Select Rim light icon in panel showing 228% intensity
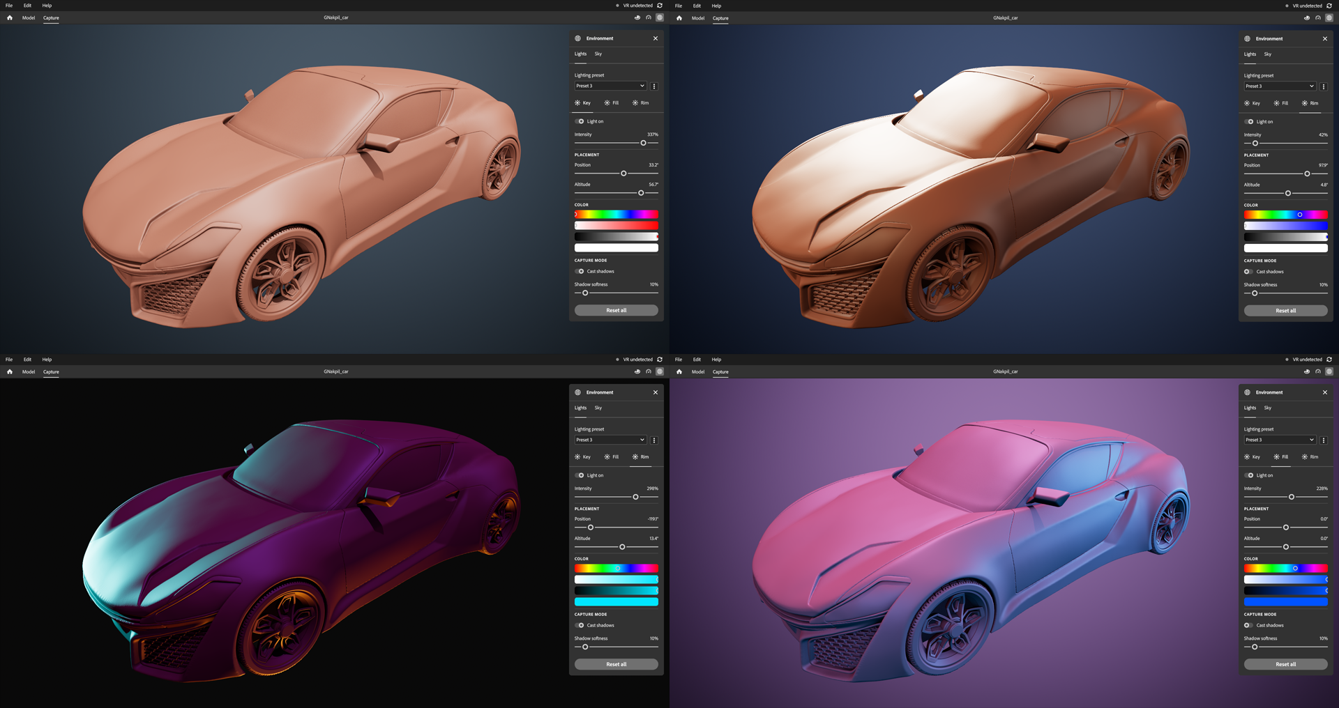1339x708 pixels. coord(1305,457)
